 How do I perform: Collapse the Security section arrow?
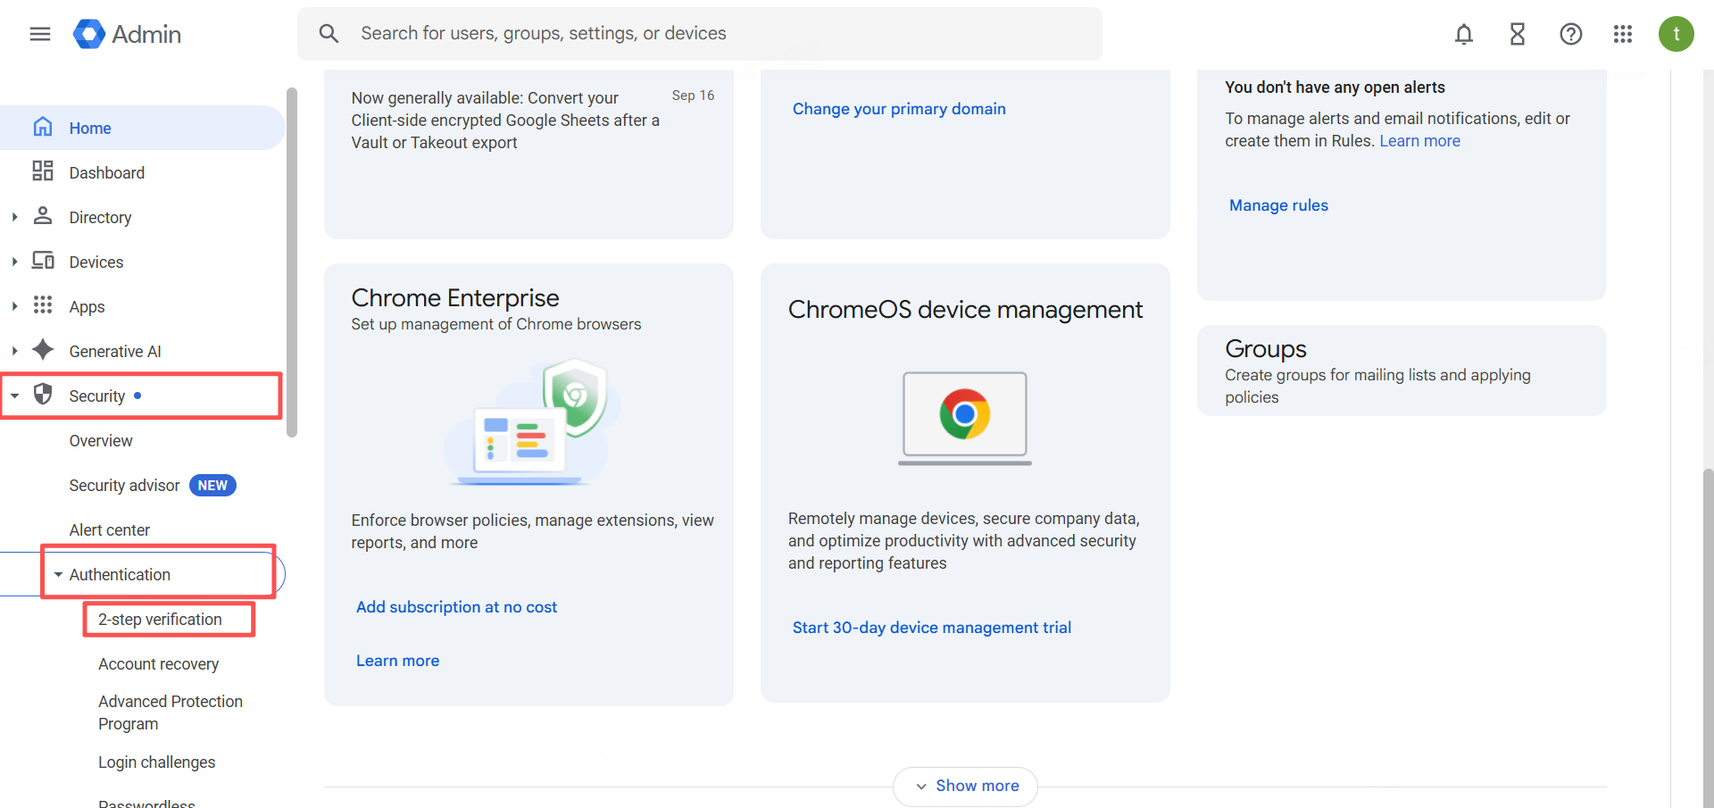[x=14, y=396]
